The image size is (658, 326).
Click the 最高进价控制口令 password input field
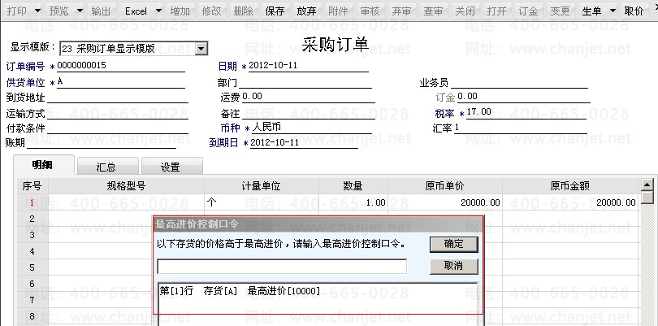(x=282, y=267)
